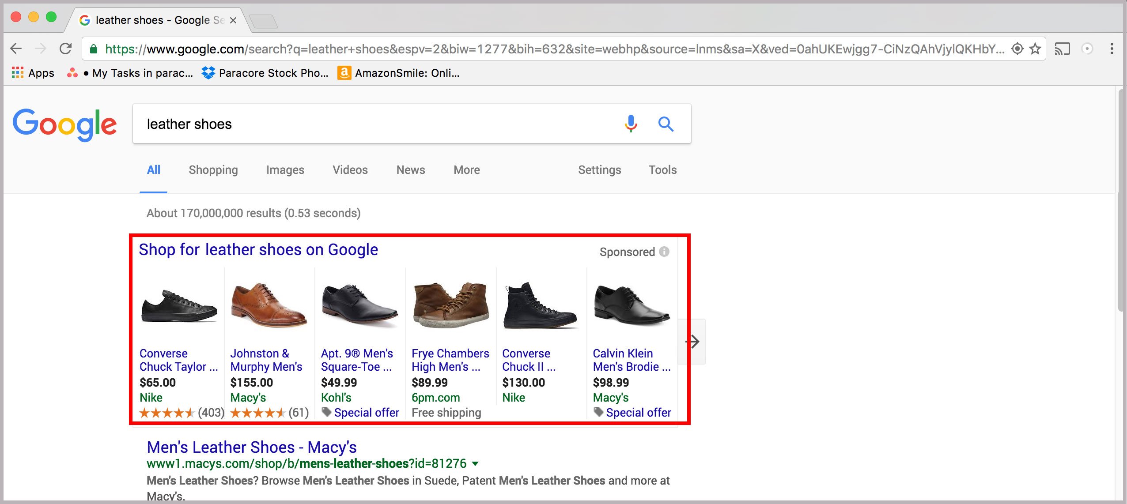1127x504 pixels.
Task: Open Frye Chambers High Men's product title
Action: coord(450,360)
